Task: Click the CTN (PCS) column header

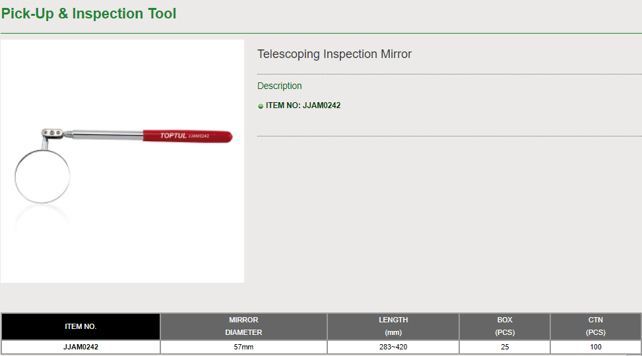Action: tap(595, 326)
